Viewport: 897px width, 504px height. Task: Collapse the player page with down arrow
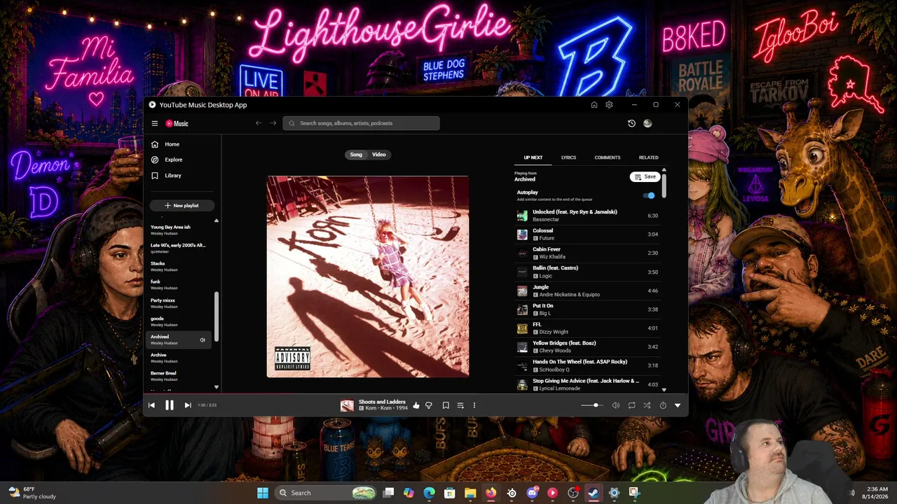pyautogui.click(x=678, y=405)
